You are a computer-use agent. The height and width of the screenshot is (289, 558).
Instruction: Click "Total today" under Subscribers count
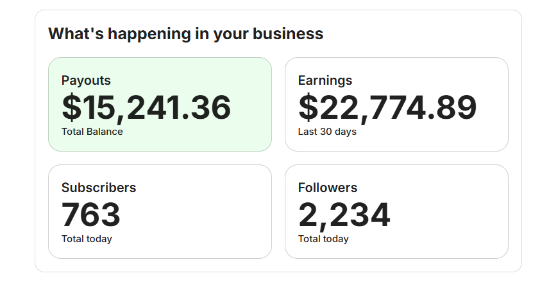pos(87,239)
